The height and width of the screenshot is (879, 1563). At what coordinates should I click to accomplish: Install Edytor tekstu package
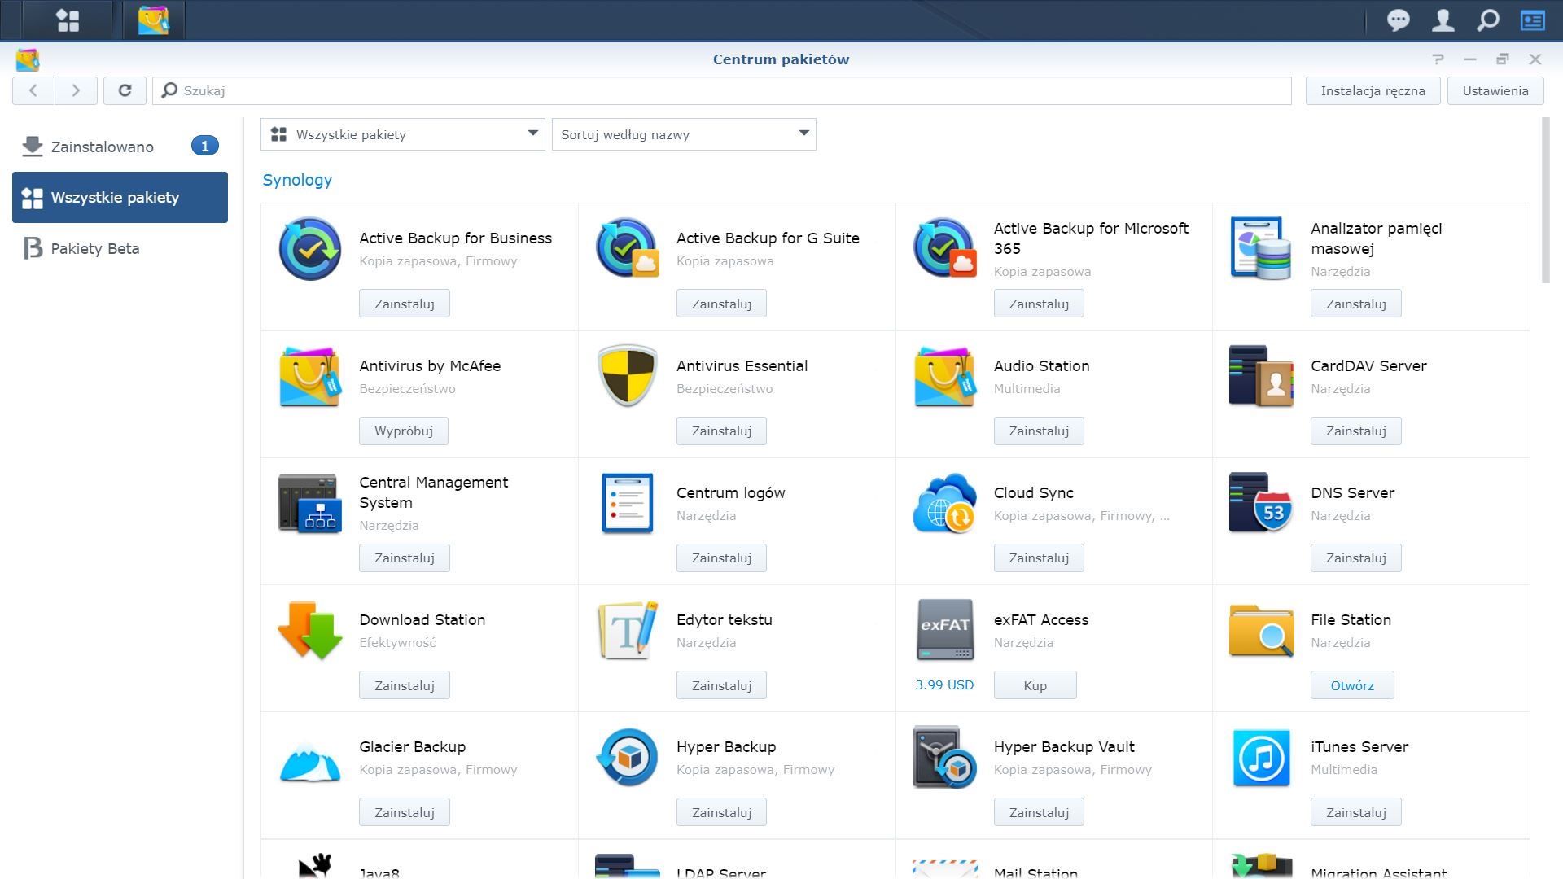pyautogui.click(x=721, y=685)
